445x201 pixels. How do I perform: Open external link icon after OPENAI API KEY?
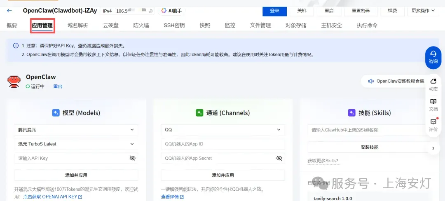click(80, 197)
